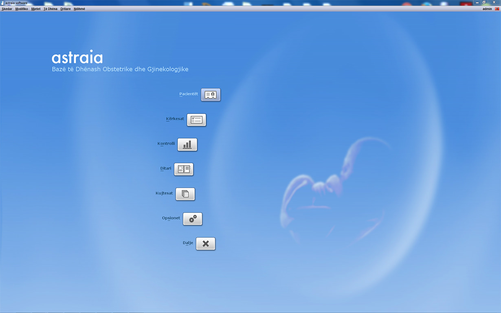Screen dimensions: 501x313
Task: Select the Opsionet text label
Action: point(171,218)
